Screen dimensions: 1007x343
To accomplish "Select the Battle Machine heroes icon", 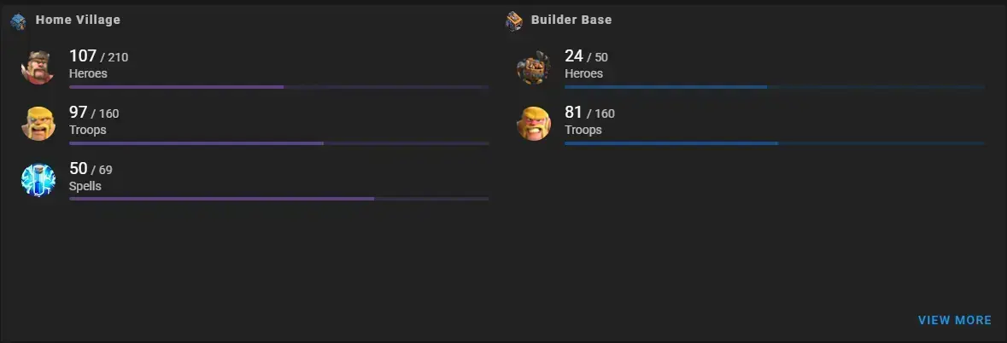I will pos(534,67).
